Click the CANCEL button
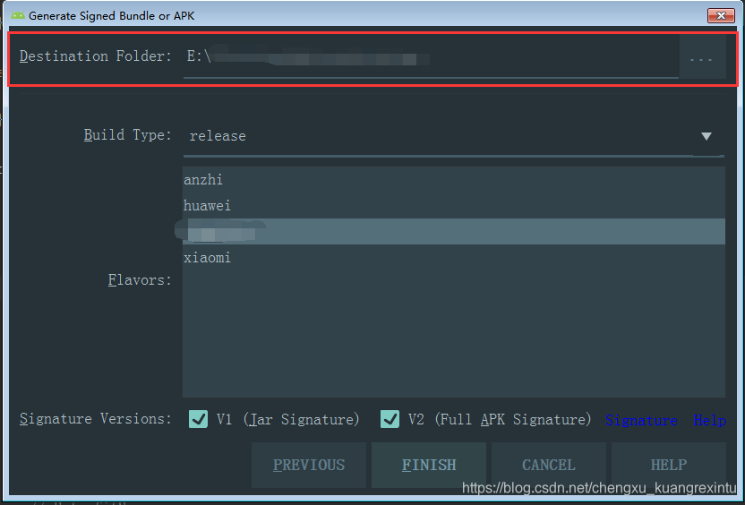Image resolution: width=745 pixels, height=505 pixels. pos(549,465)
